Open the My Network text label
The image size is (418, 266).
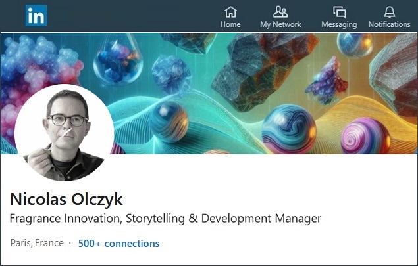pyautogui.click(x=280, y=24)
